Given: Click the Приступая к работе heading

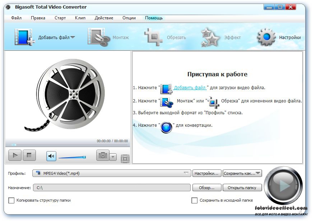Looking at the screenshot, I should (217, 74).
